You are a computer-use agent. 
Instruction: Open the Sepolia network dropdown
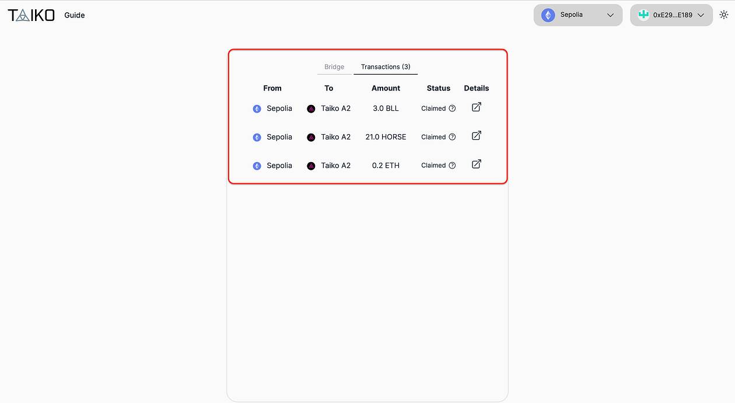577,15
